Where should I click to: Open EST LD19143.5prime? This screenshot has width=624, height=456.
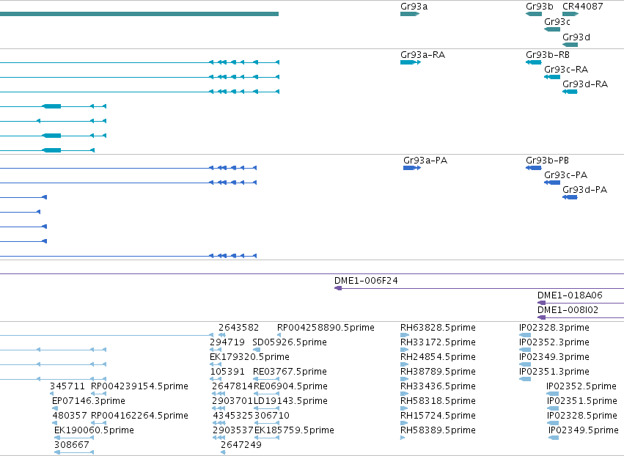(290, 401)
